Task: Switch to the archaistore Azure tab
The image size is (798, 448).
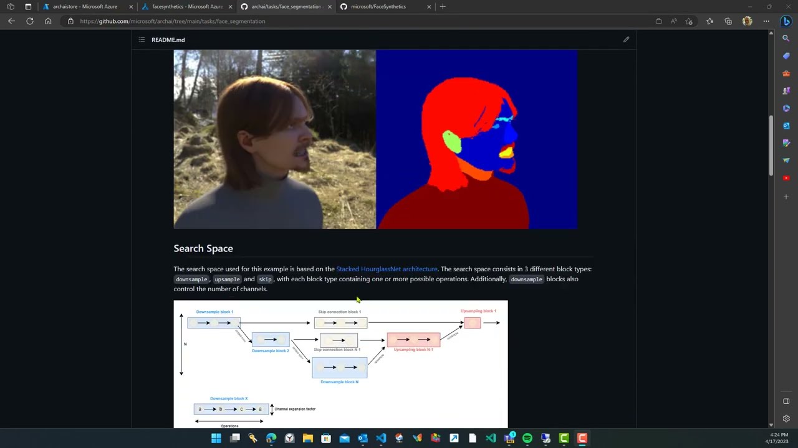Action: pos(85,6)
